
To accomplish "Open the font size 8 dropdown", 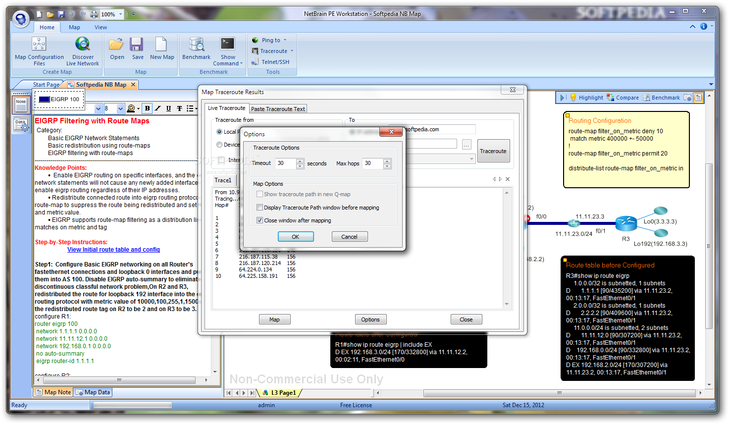I will point(120,108).
